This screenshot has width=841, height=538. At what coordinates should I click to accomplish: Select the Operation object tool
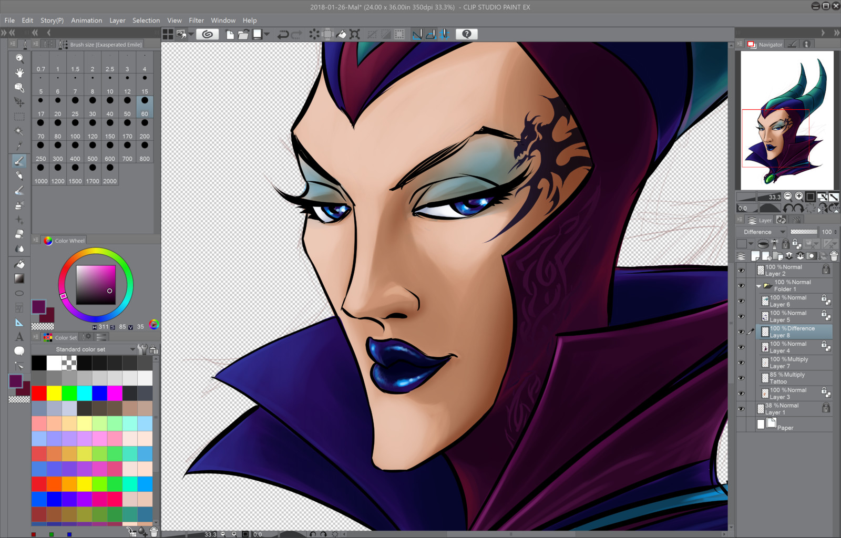[x=19, y=87]
